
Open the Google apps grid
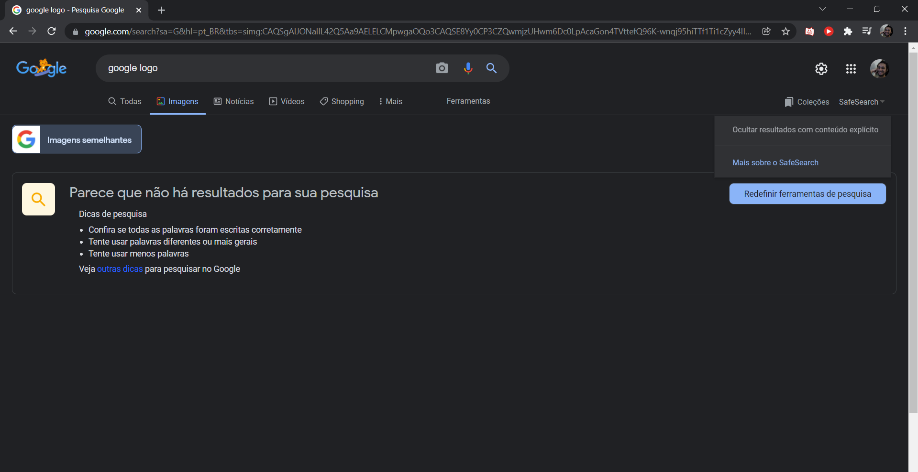851,69
